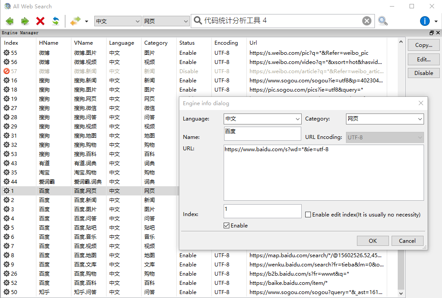Sort by the Index column header
442x298 pixels.
[x=11, y=43]
